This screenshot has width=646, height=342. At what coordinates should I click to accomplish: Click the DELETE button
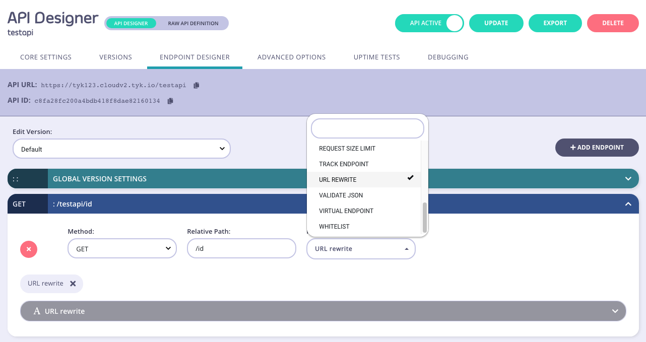(x=613, y=23)
